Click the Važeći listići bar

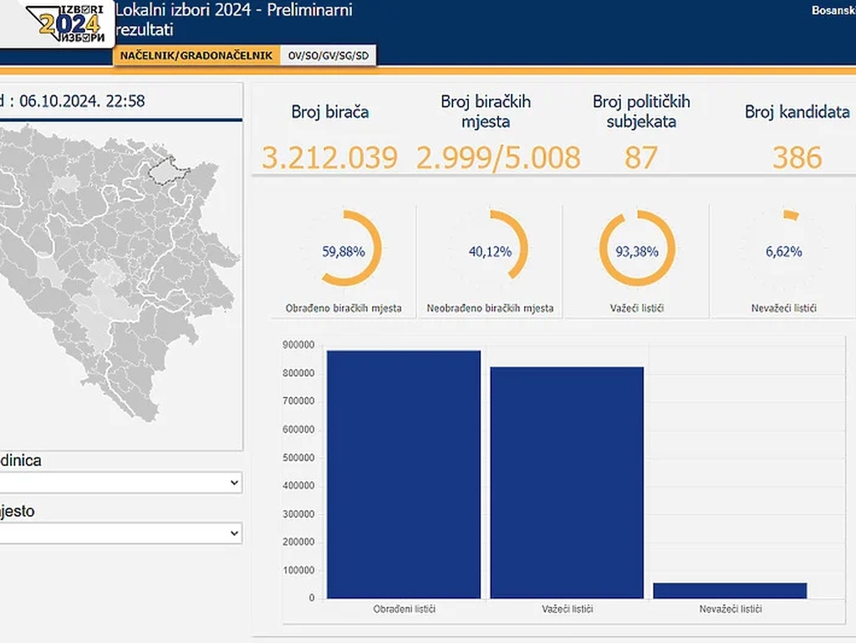coord(567,482)
